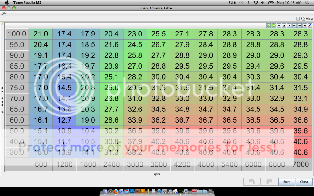314x196 pixels.
Task: Click the green up-arrow toolbar icon
Action: tap(269, 25)
